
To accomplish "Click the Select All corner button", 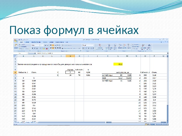I will pyautogui.click(x=15, y=56).
